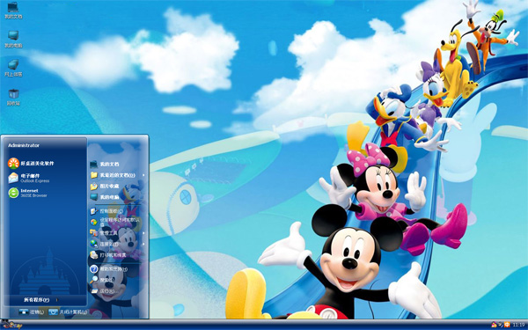The width and height of the screenshot is (528, 330).
Task: Select 我的电脑 in the Start menu right column
Action: [105, 197]
